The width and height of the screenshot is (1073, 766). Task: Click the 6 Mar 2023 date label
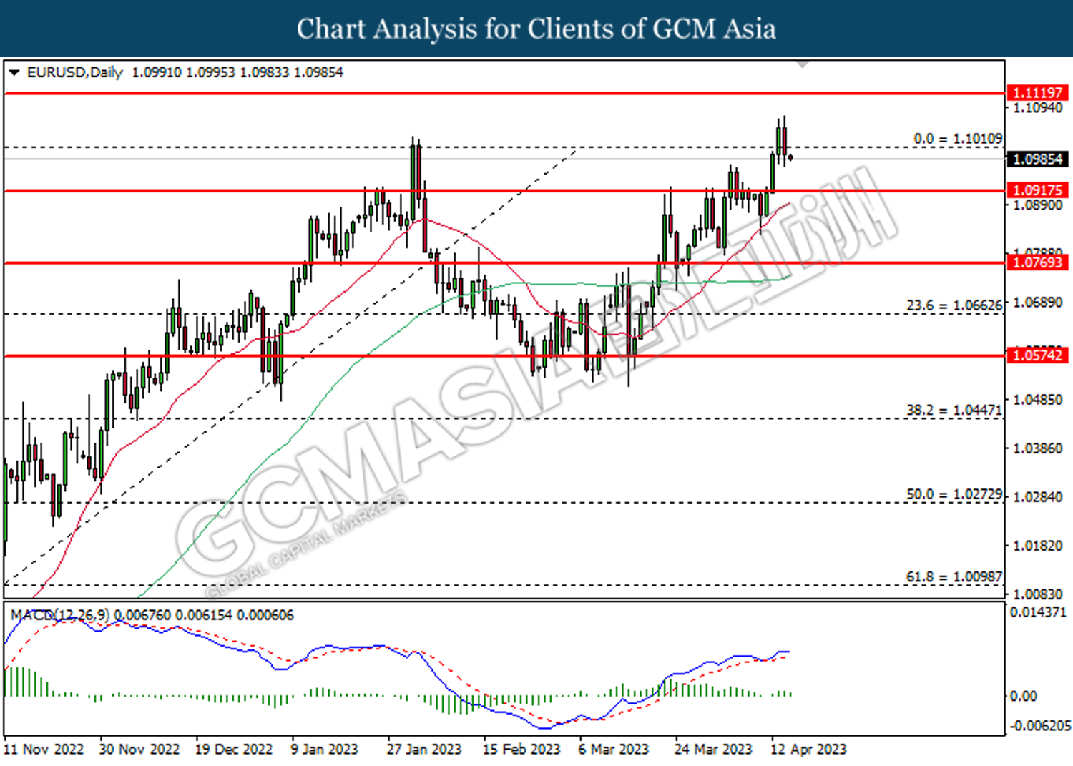coord(613,749)
